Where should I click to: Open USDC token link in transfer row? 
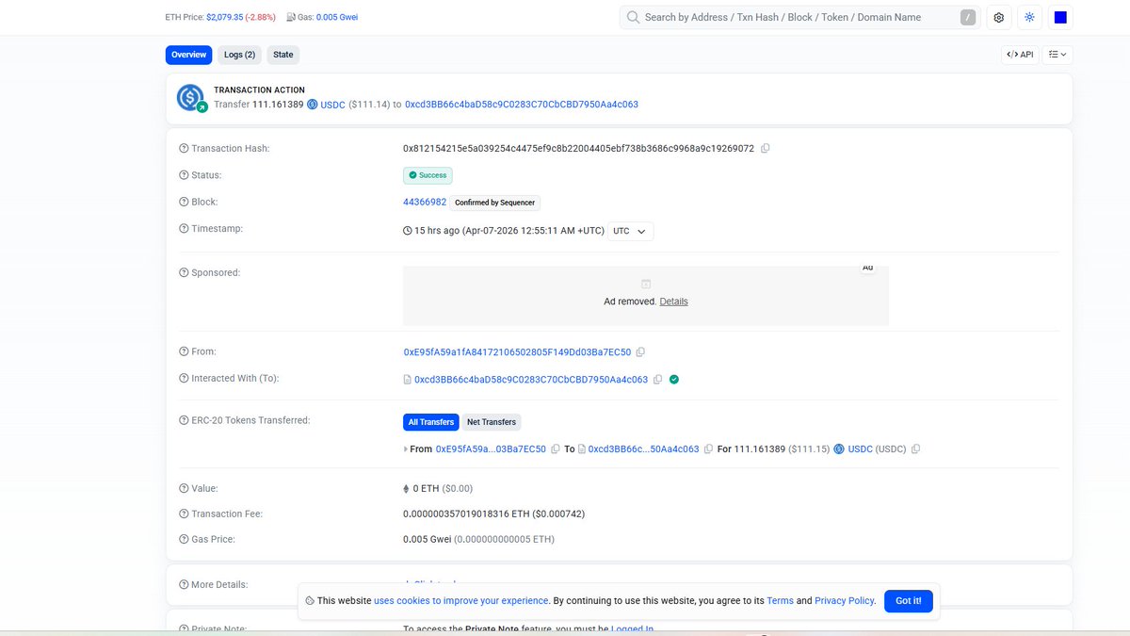(x=861, y=449)
